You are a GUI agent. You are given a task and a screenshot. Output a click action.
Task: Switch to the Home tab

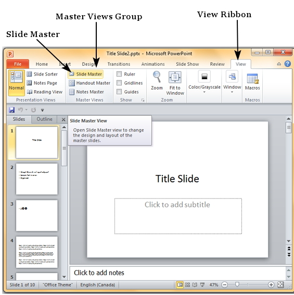[42, 64]
